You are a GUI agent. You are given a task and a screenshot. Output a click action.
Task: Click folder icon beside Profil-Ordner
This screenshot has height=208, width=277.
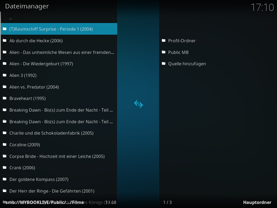(164, 41)
